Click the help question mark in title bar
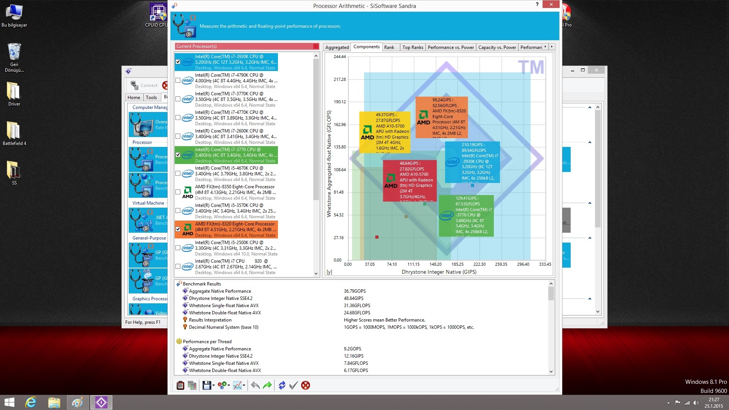729x410 pixels. click(537, 5)
